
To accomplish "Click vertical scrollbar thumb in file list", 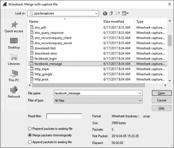I will pyautogui.click(x=170, y=40).
